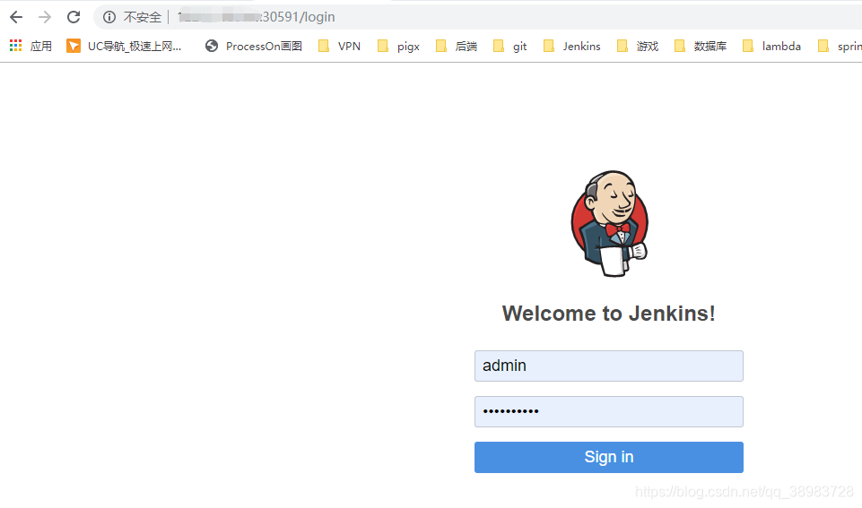Click the Sign in button

click(x=609, y=457)
